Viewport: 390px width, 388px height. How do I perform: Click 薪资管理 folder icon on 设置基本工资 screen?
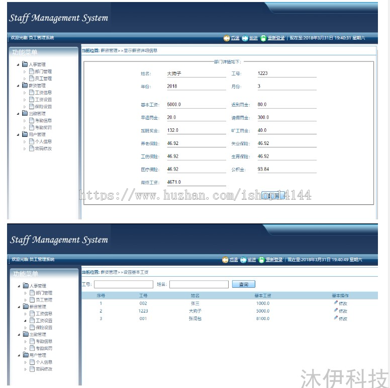[x=26, y=306]
